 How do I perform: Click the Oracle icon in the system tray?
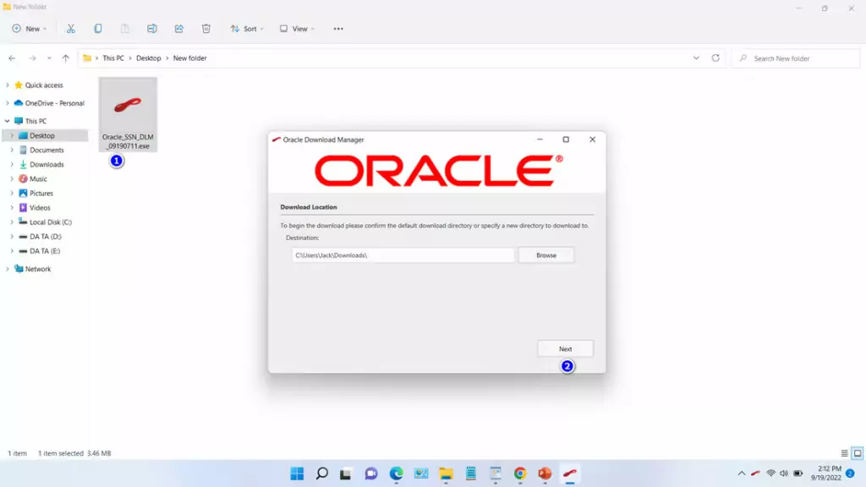(755, 473)
